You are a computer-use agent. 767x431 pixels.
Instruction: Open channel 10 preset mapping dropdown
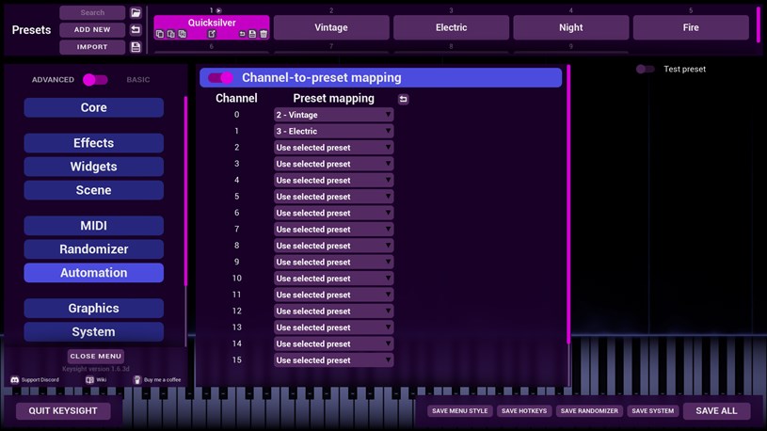[x=333, y=279]
